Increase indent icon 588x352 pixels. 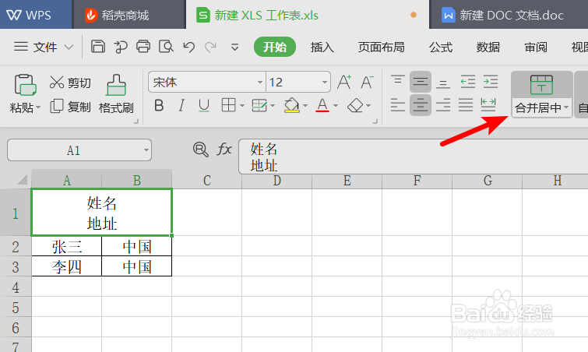tap(491, 81)
